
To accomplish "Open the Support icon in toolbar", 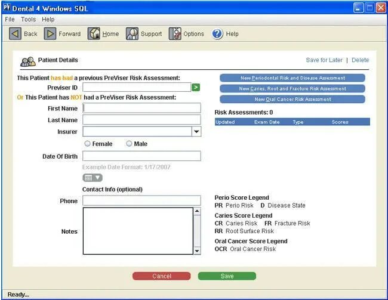I will click(x=132, y=33).
